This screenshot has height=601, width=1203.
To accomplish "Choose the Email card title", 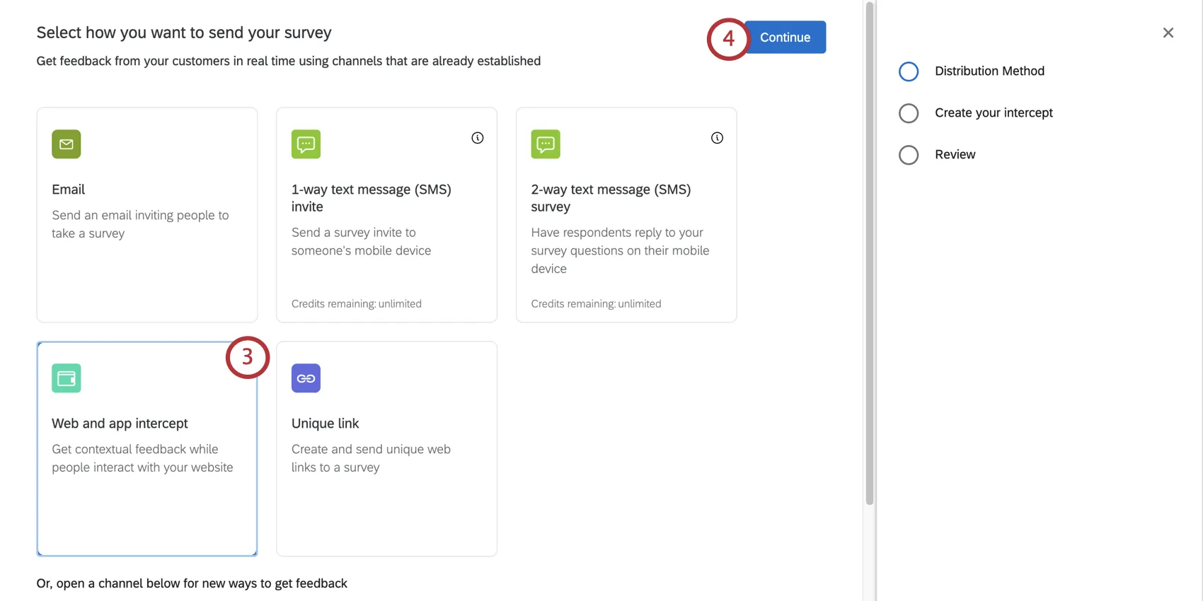I will 68,189.
